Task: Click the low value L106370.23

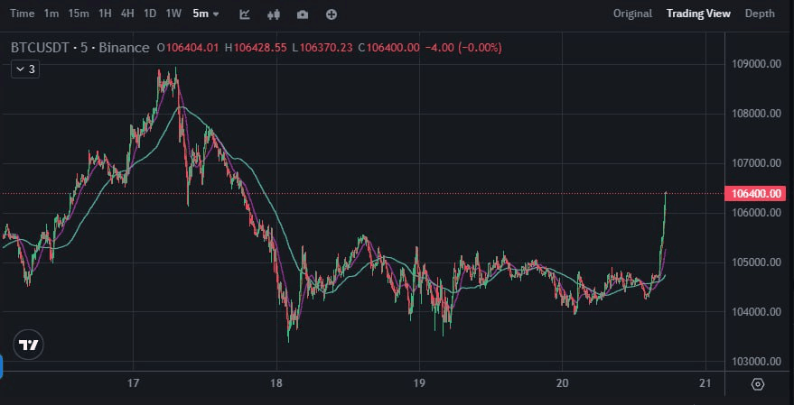Action: pos(322,48)
